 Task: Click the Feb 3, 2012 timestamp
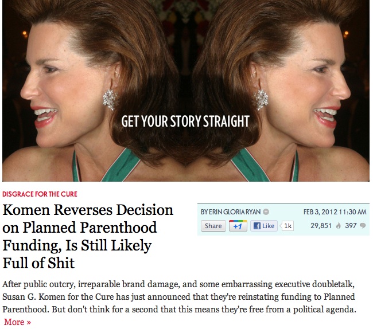[335, 211]
